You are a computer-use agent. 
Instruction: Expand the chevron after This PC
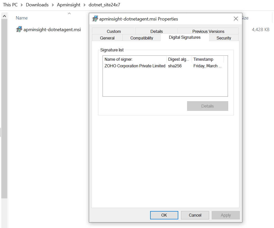point(22,5)
